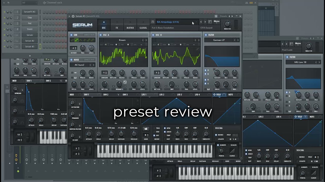The width and height of the screenshot is (325, 182).
Task: Toggle the OSC B enable switch
Action: coord(153,35)
